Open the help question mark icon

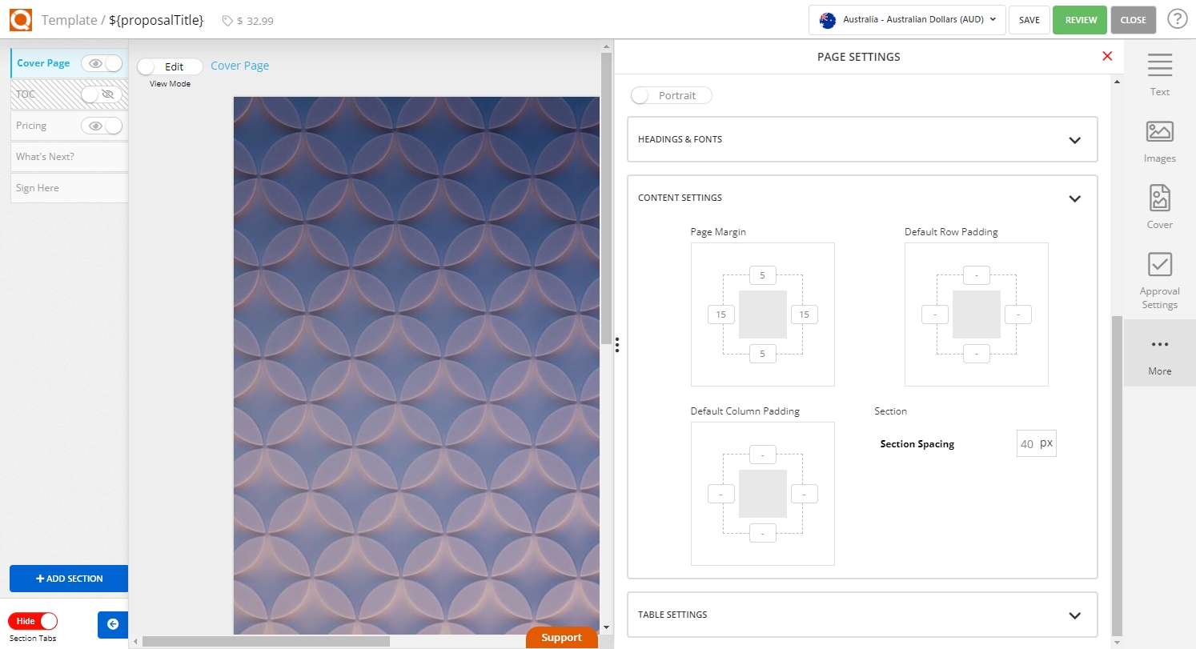click(1177, 19)
